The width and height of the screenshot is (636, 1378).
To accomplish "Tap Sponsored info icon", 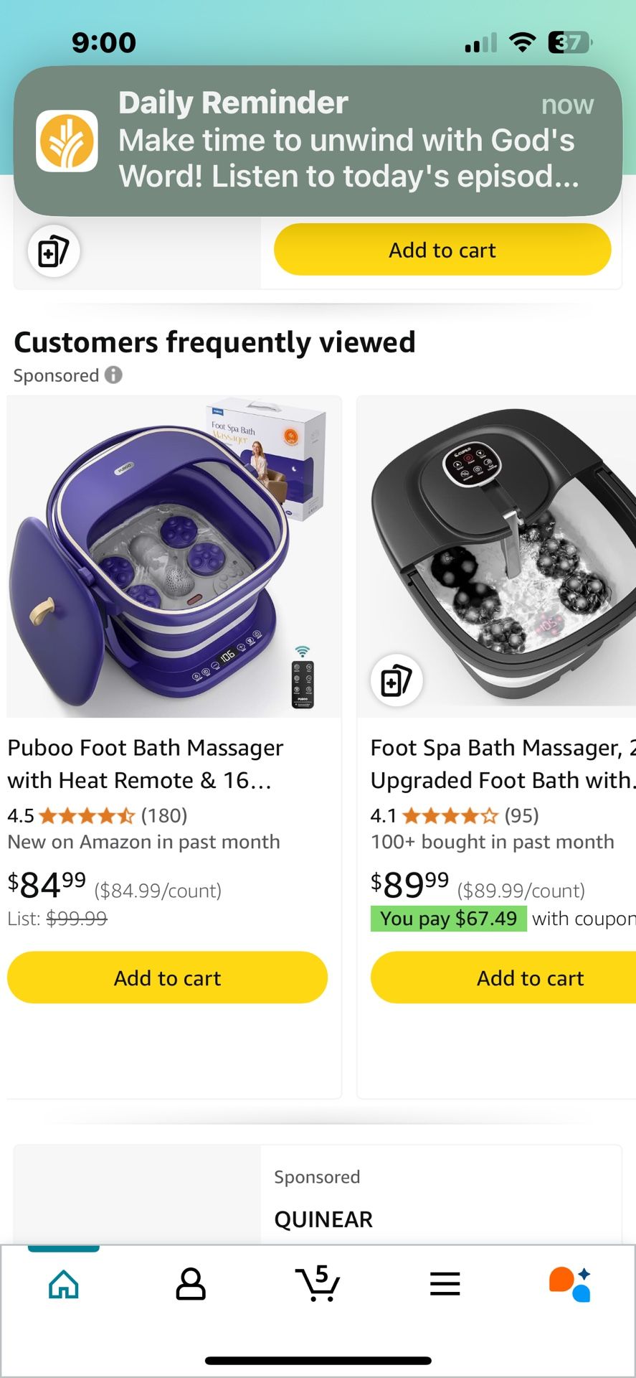I will (x=113, y=375).
